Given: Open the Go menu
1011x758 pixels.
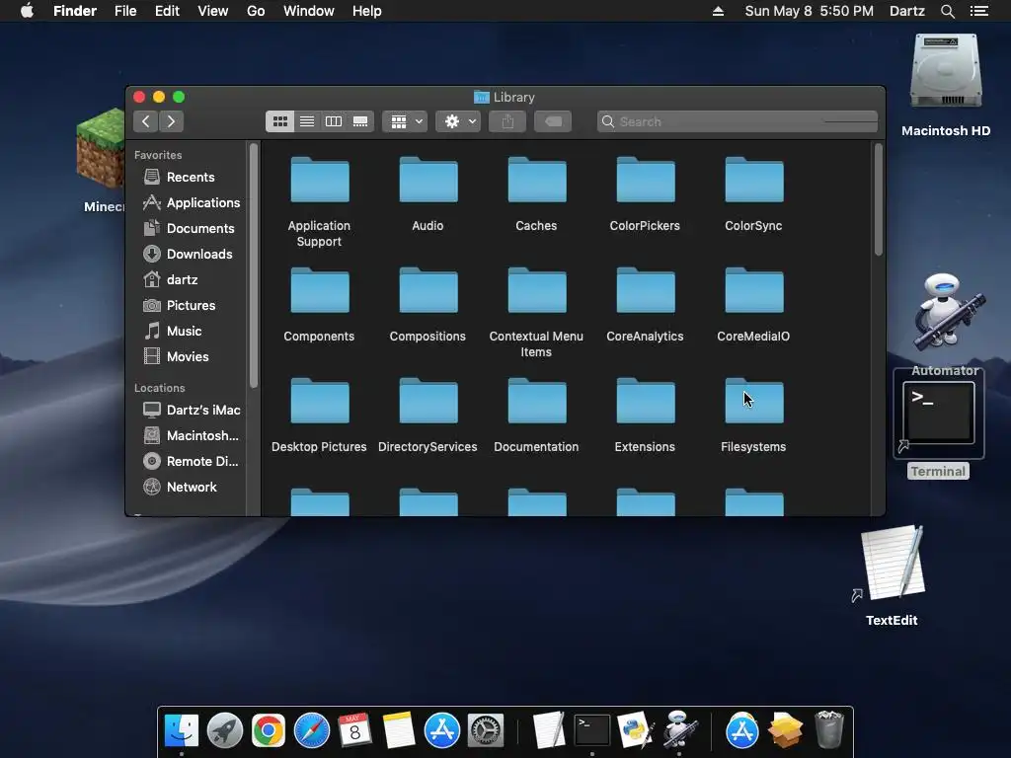Looking at the screenshot, I should (256, 11).
